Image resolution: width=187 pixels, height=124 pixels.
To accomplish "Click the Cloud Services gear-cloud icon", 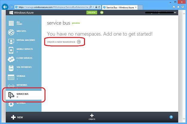I will pyautogui.click(x=11, y=59).
